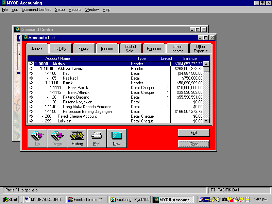Click the Balance column header
The width and height of the screenshot is (272, 204).
[190, 58]
